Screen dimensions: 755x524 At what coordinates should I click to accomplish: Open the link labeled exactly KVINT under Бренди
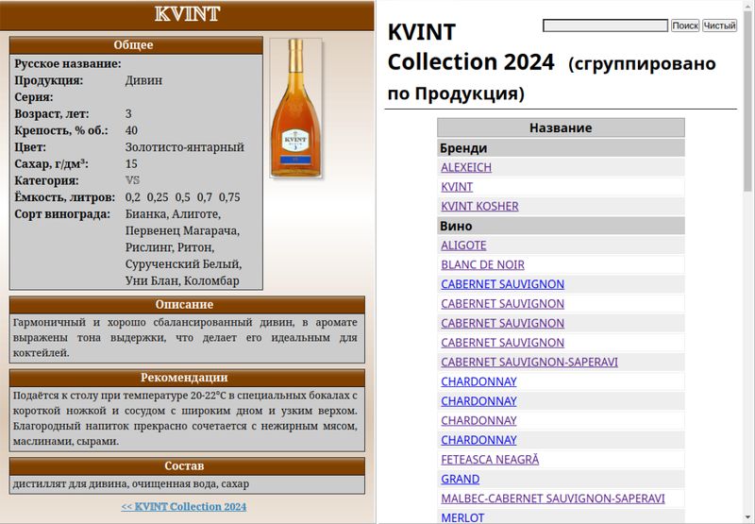click(x=457, y=187)
